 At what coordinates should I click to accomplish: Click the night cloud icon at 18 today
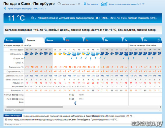click(102, 54)
